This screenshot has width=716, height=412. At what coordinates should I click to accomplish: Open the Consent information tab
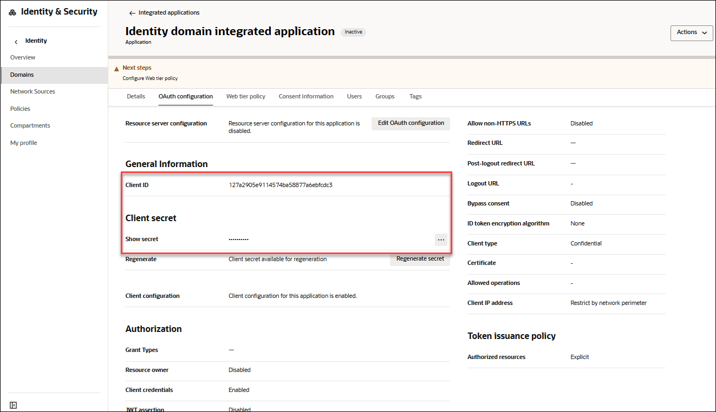point(305,96)
